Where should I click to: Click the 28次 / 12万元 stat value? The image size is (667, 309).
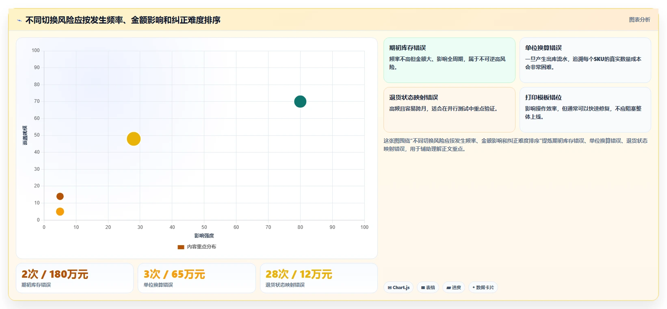pyautogui.click(x=299, y=274)
